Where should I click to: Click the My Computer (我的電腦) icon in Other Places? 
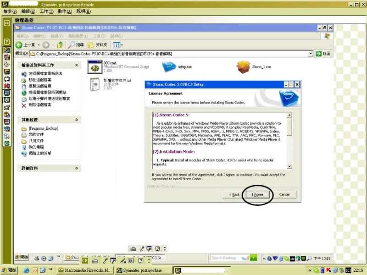[x=24, y=147]
